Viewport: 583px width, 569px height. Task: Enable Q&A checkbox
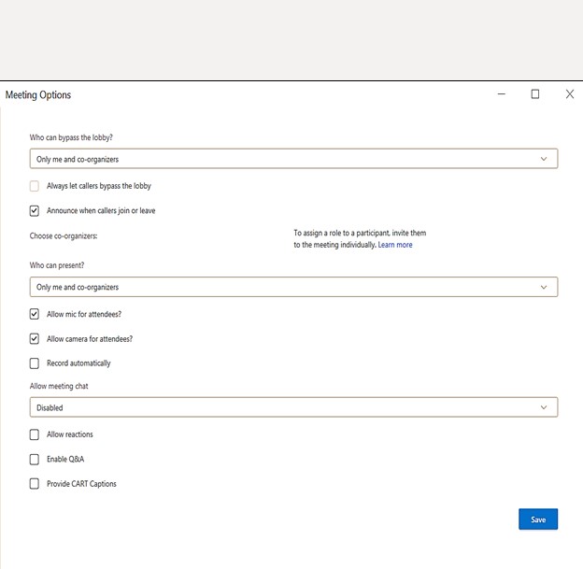pyautogui.click(x=35, y=459)
